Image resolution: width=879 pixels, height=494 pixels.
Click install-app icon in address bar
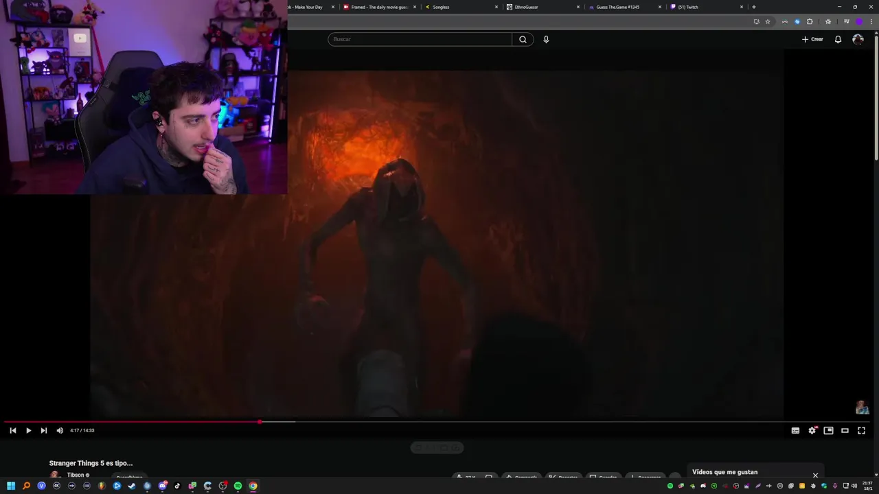[x=757, y=21]
